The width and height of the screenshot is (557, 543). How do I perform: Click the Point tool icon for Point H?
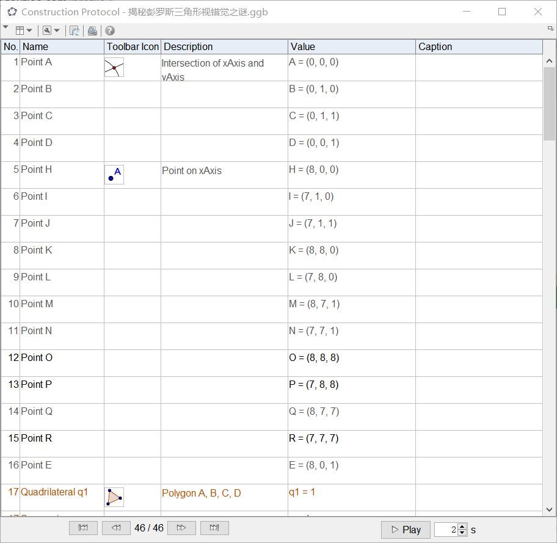point(114,175)
